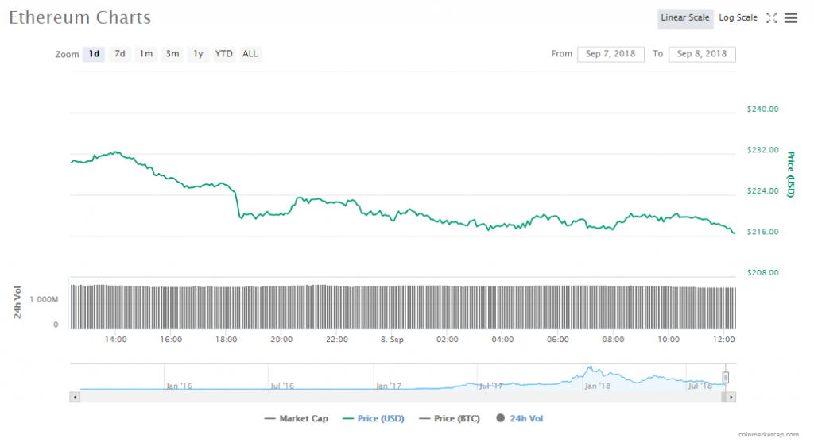
Task: Select the 7d zoom range
Action: [x=120, y=54]
